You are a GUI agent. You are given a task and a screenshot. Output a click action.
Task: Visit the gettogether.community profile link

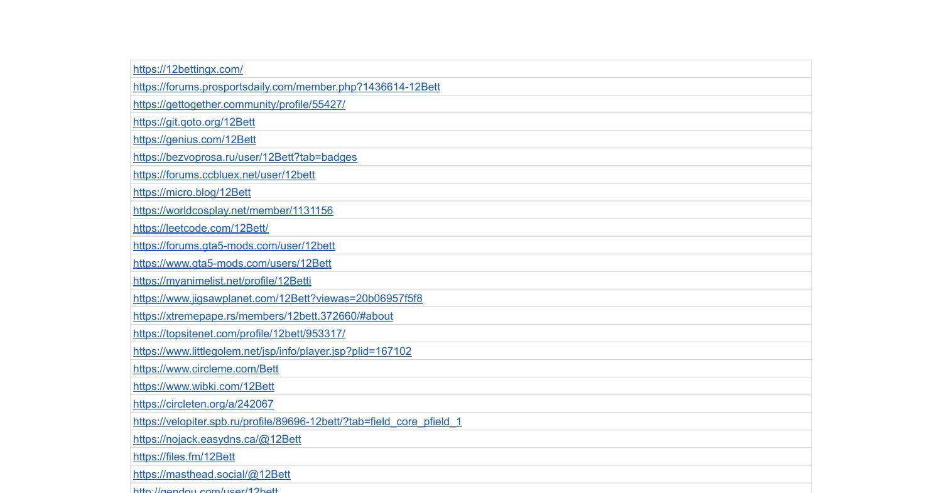click(239, 104)
